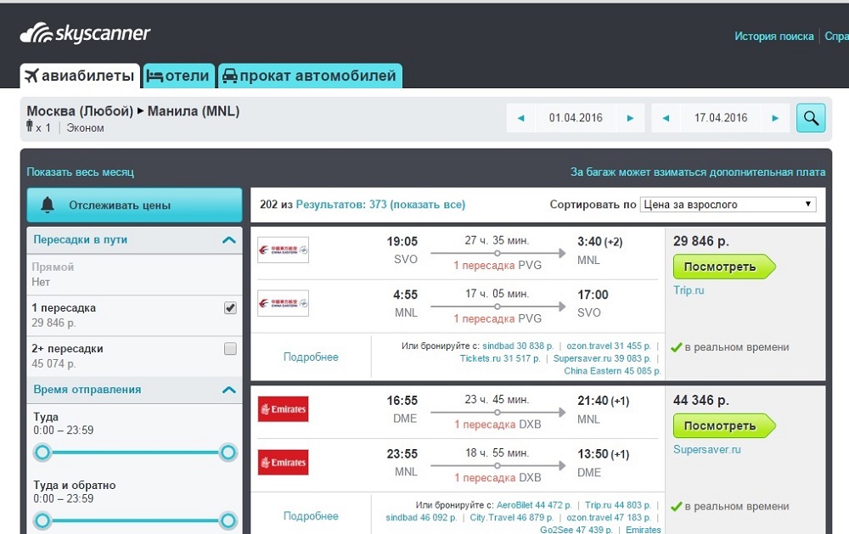Click the passenger icon next to x 1
This screenshot has width=849, height=534.
30,126
